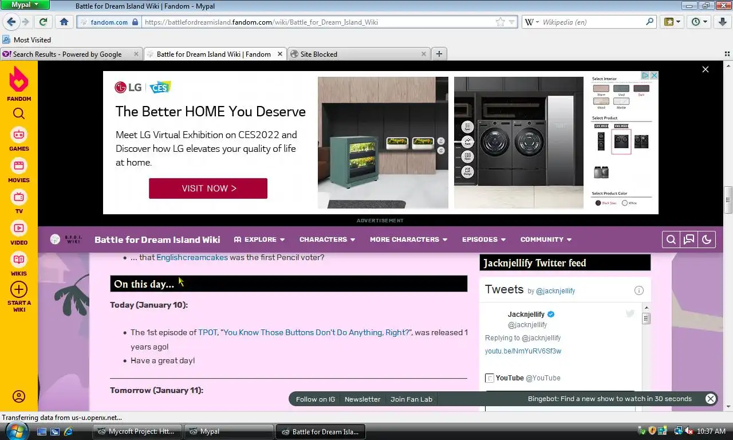Open the youtu.be/NmYuRV6Sf3w link

(x=523, y=351)
